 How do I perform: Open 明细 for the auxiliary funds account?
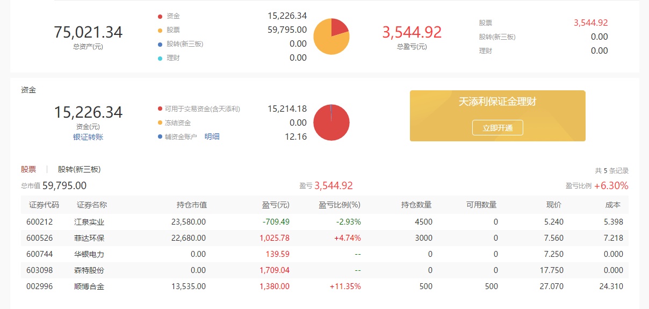pos(212,136)
